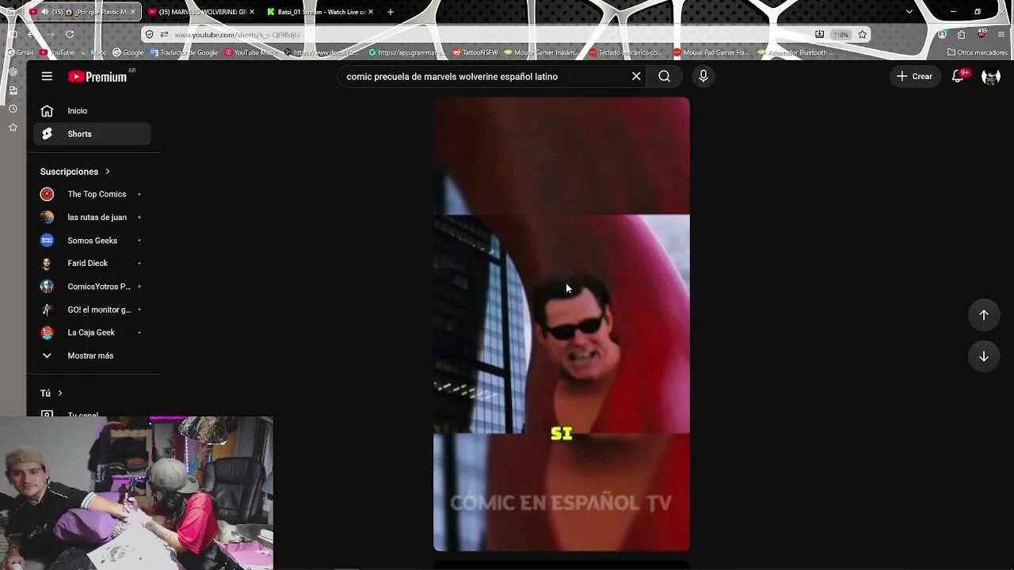Close the MARVEL'S WOLVERINE tab
The image size is (1014, 570).
pos(252,12)
